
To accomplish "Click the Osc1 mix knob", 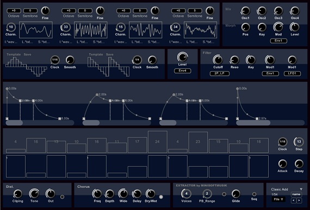I will [245, 11].
